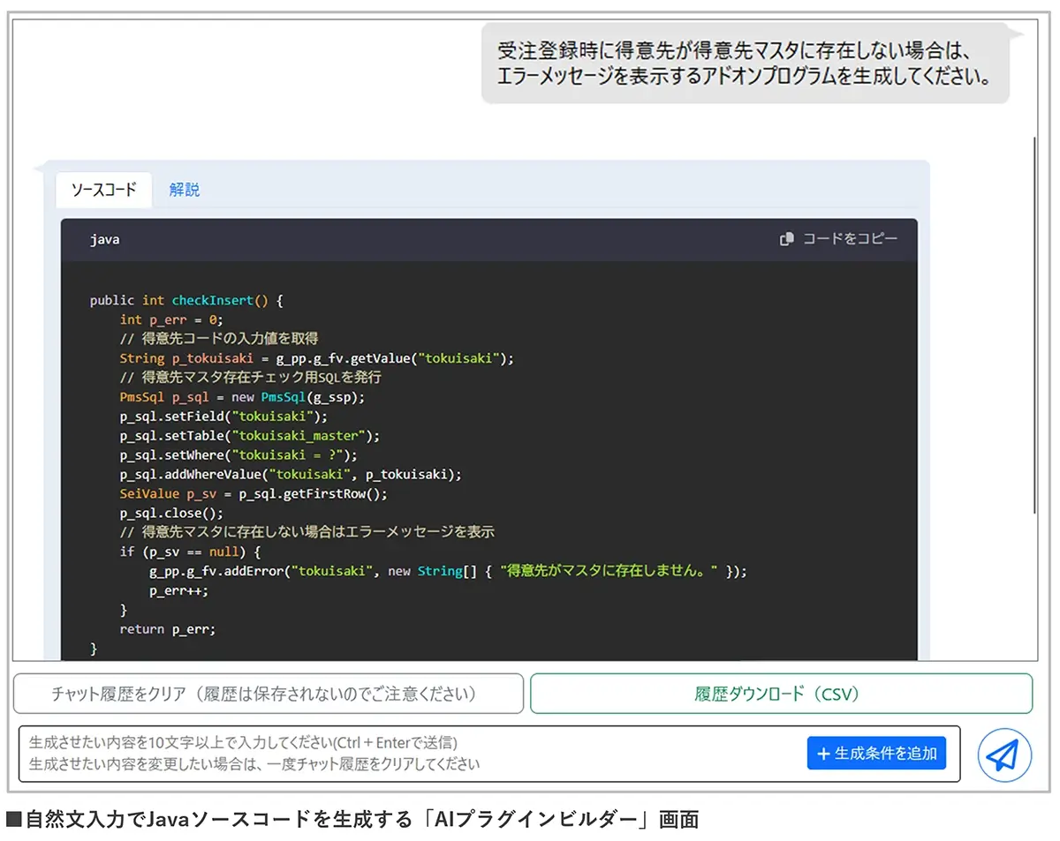Click the line String p_tokuisaki = g_pp.g_fv.getValue

pyautogui.click(x=316, y=358)
